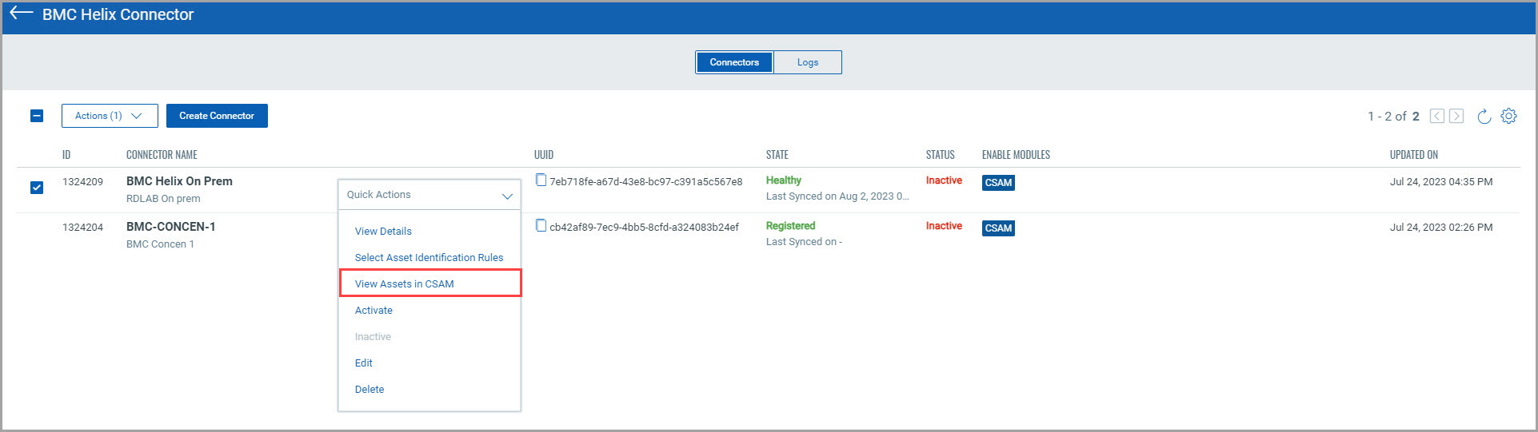
Task: Click the UUID column header
Action: coord(544,155)
